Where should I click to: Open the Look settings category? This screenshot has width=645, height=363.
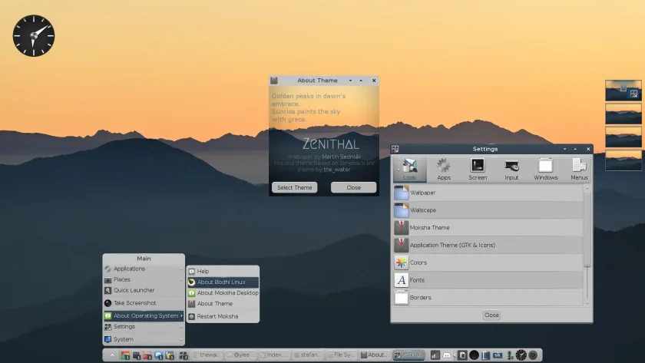coord(410,169)
